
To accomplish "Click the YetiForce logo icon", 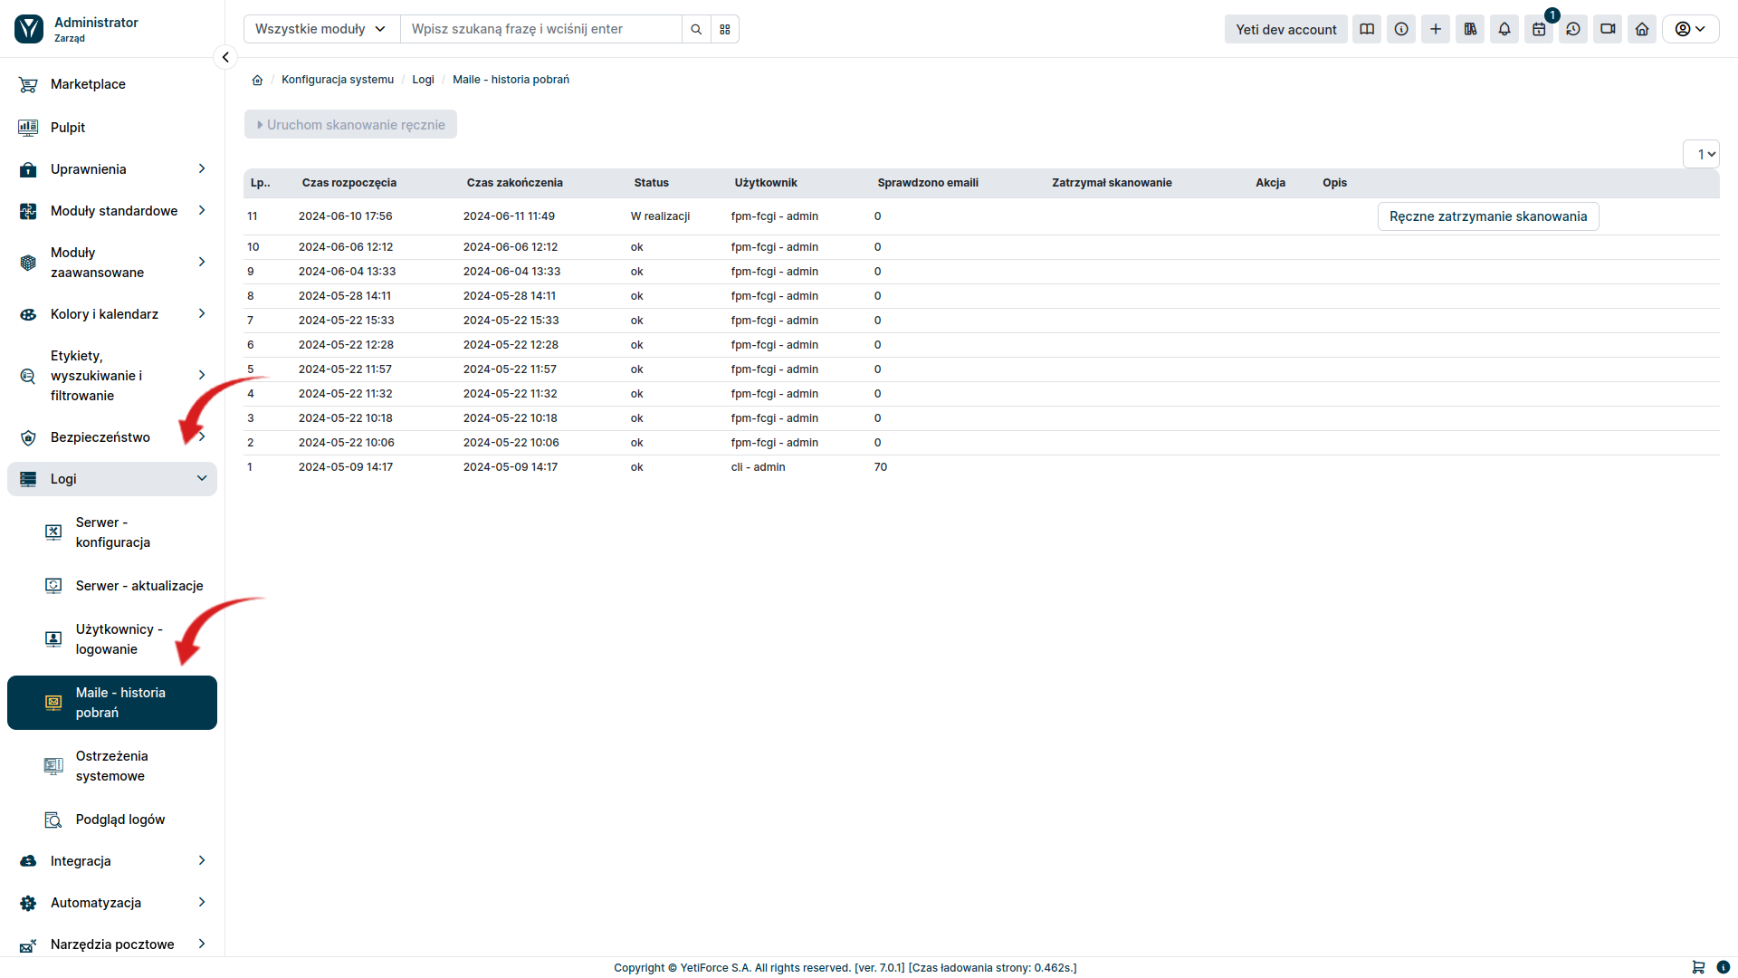I will click(x=29, y=29).
